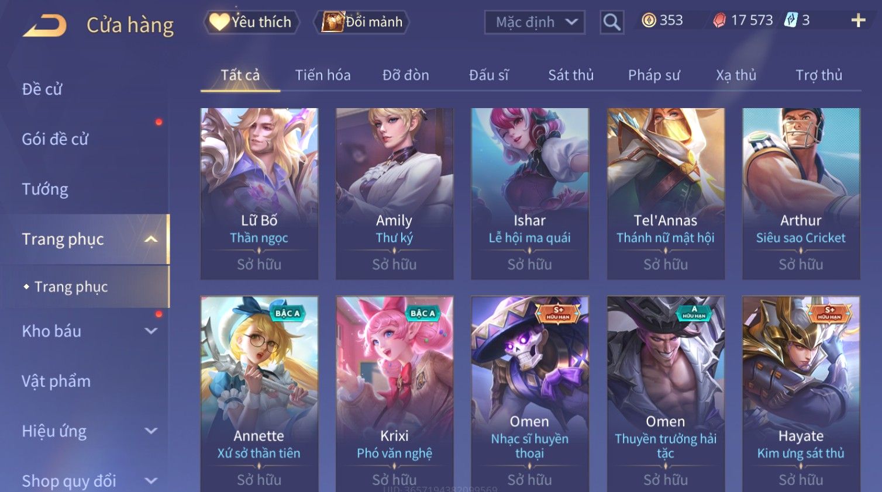The height and width of the screenshot is (492, 882).
Task: Select the Lữ Bố Thần ngọc skin card
Action: [259, 193]
